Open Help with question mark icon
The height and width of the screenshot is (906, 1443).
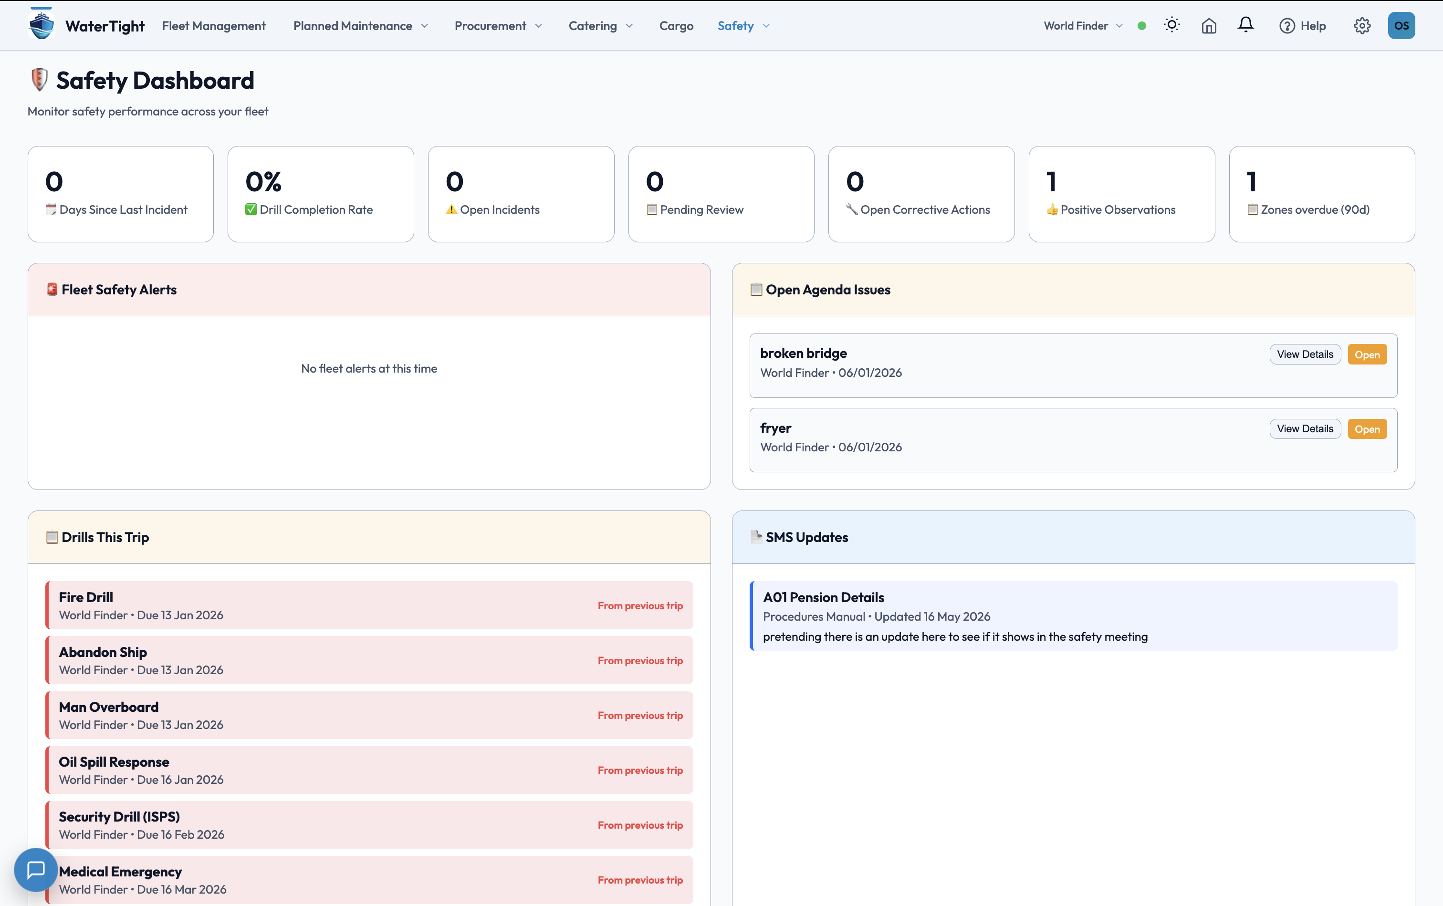tap(1302, 26)
